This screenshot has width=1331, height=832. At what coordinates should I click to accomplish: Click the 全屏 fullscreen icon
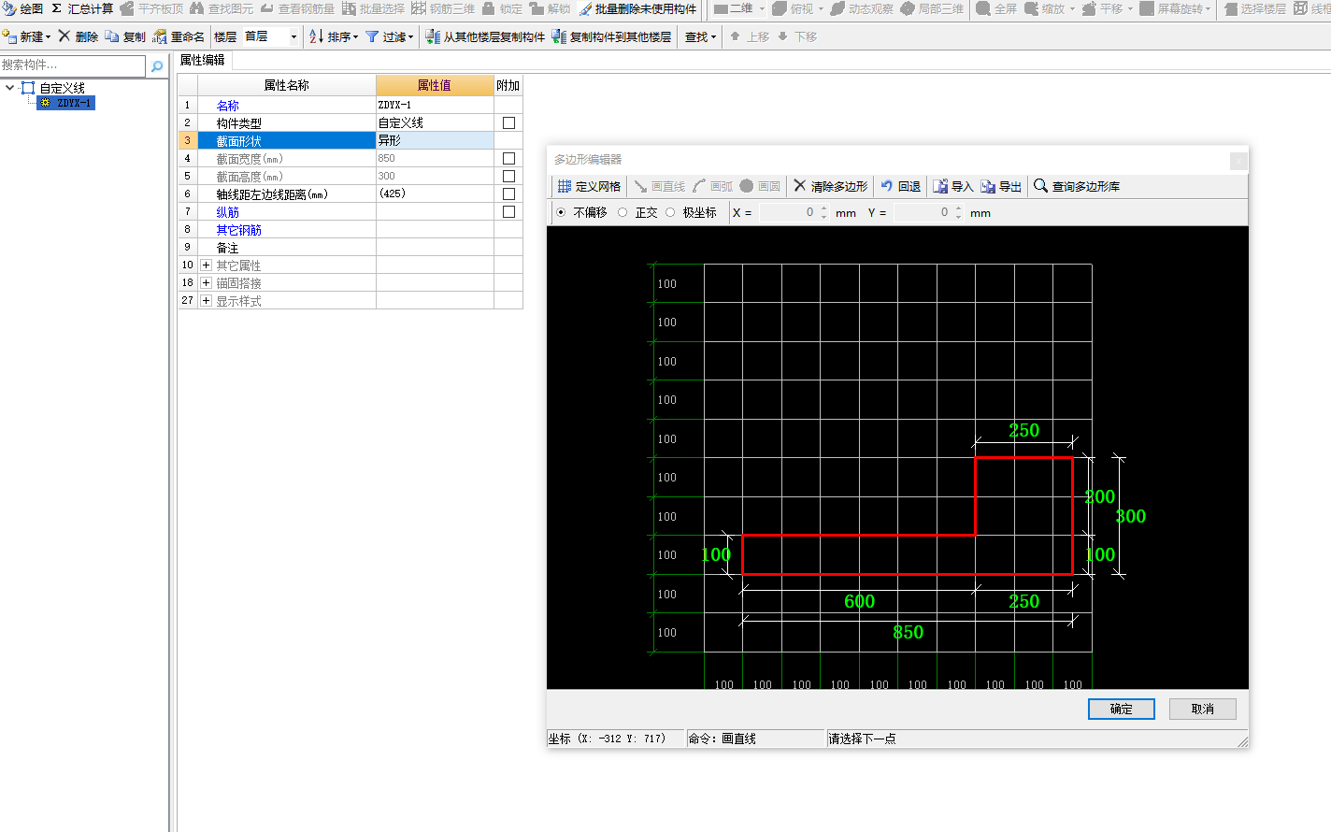tap(983, 8)
